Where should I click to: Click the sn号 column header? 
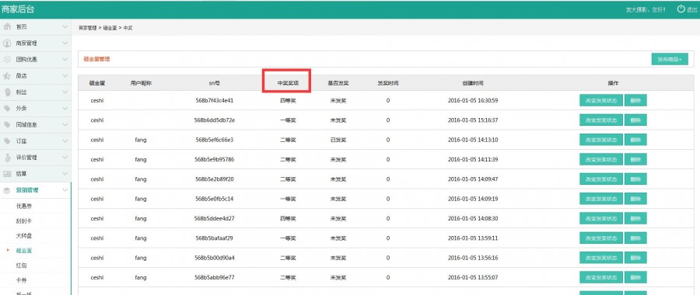215,83
